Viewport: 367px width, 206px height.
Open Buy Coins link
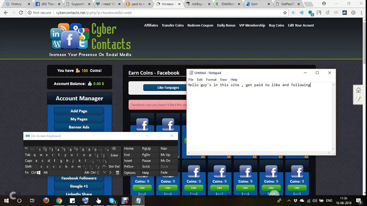[x=276, y=25]
